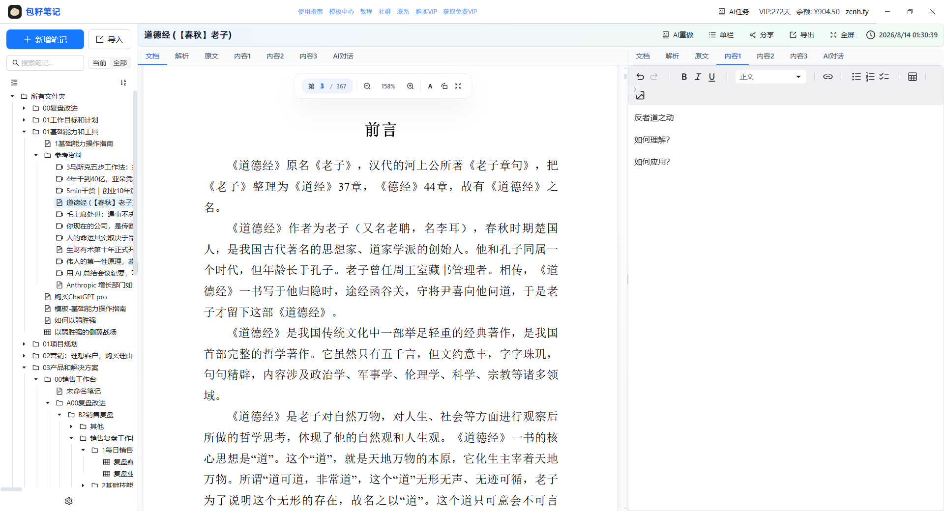Click the 搜索笔记 search field
This screenshot has height=511, width=944.
click(x=45, y=63)
